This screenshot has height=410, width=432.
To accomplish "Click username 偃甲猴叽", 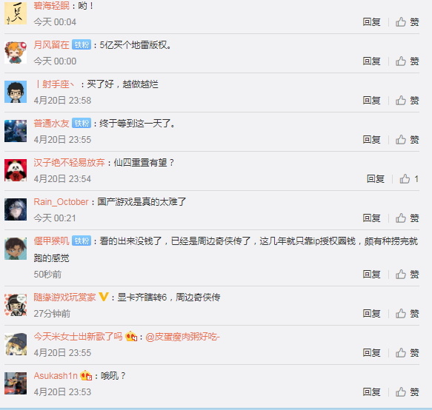I will click(x=51, y=241).
